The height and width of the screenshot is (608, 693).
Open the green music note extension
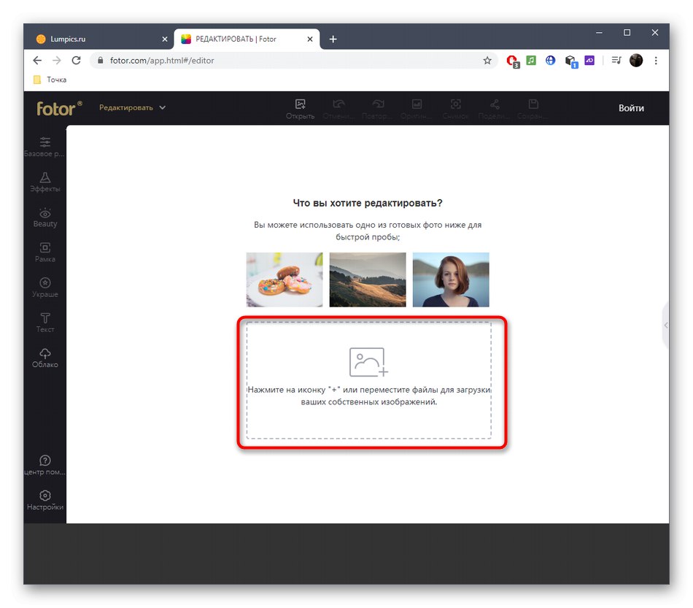[531, 60]
